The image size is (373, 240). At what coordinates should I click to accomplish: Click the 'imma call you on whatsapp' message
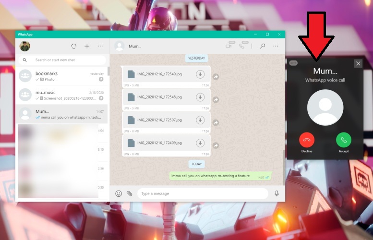coord(220,176)
